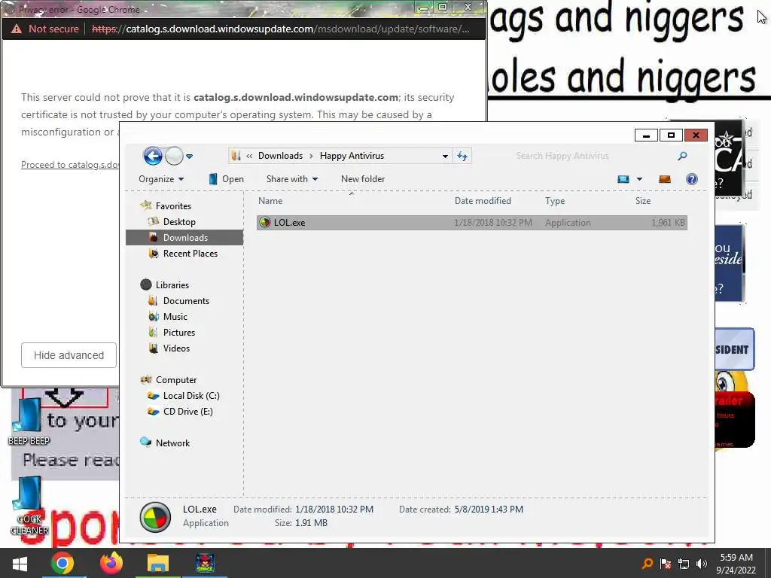Image resolution: width=771 pixels, height=578 pixels.
Task: Click the Explorer forward navigation arrow
Action: pos(174,157)
